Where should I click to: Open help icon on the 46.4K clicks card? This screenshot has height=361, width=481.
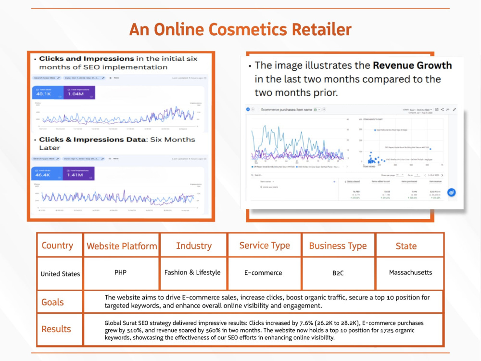[x=59, y=178]
